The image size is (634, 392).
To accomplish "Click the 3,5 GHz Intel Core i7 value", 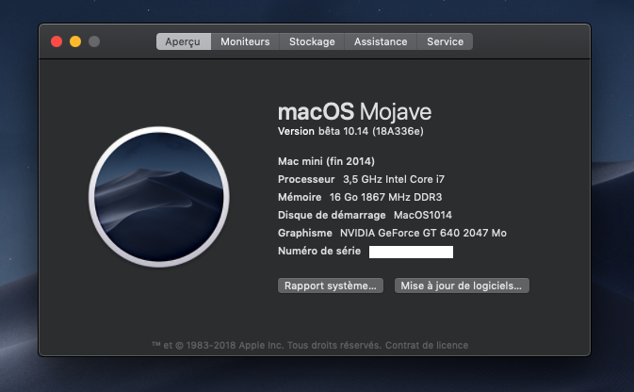I will pyautogui.click(x=394, y=179).
